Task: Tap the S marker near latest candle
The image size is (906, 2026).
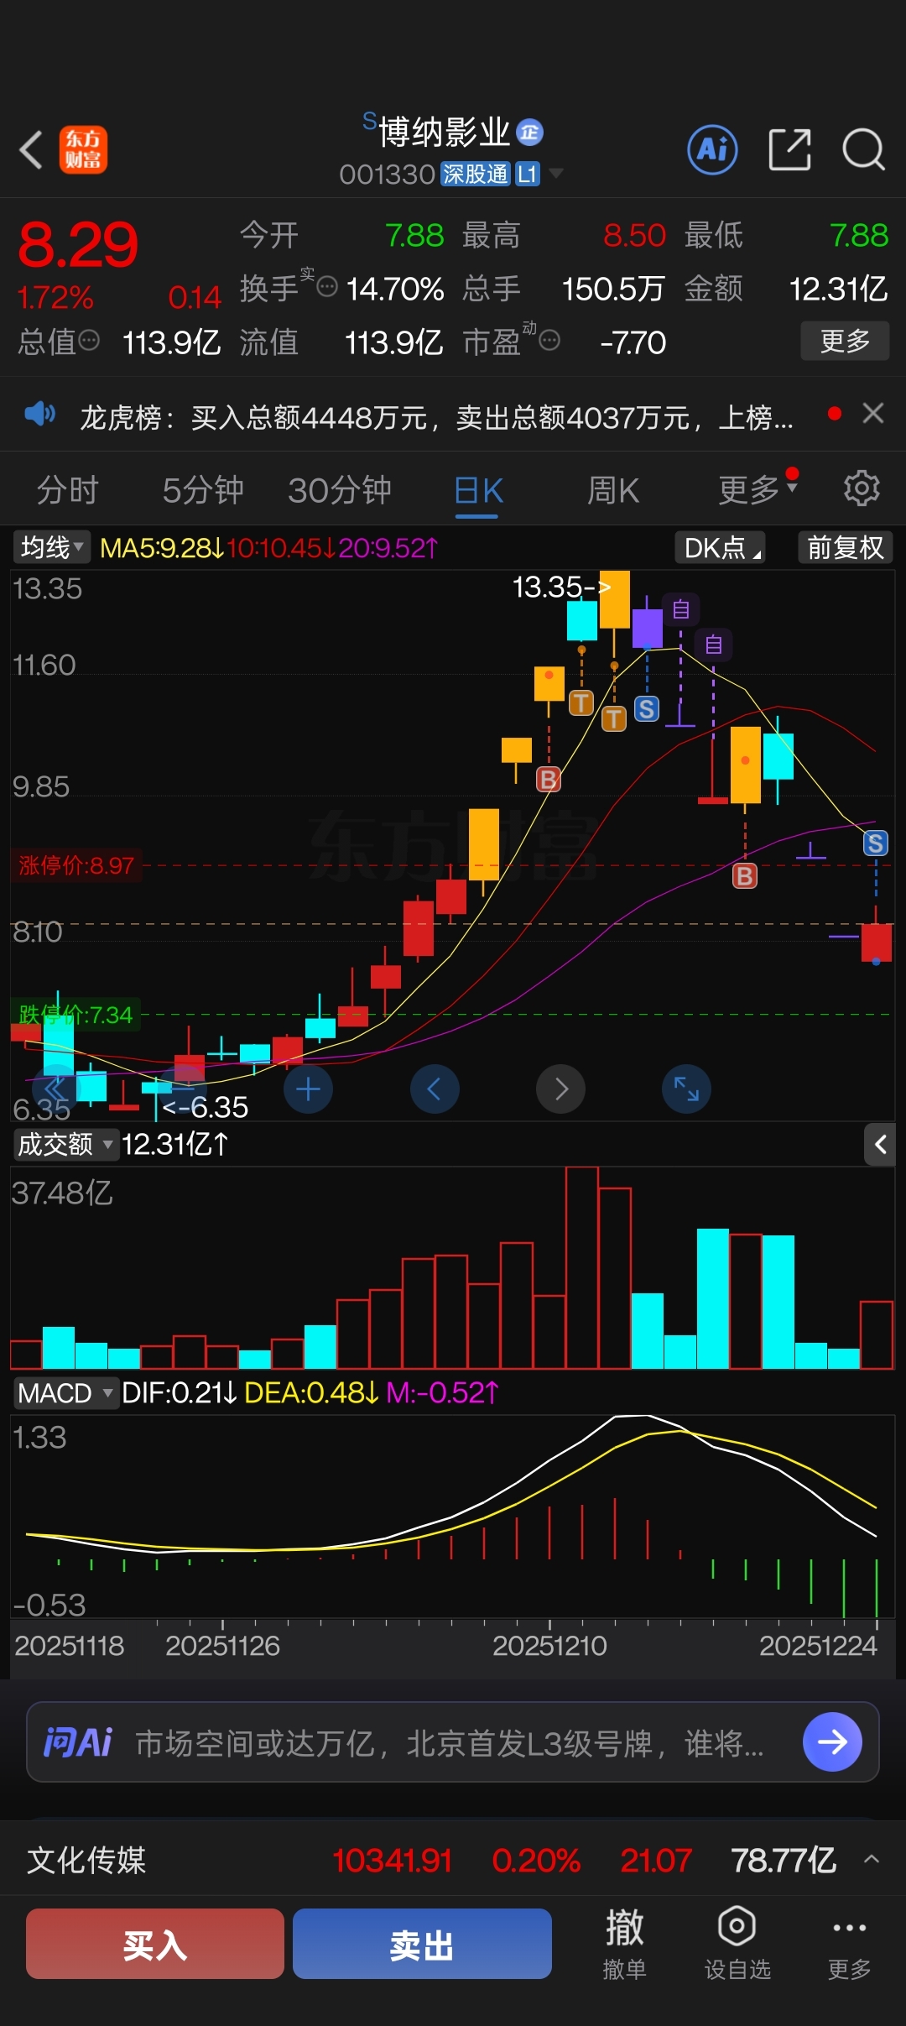Action: (x=876, y=843)
